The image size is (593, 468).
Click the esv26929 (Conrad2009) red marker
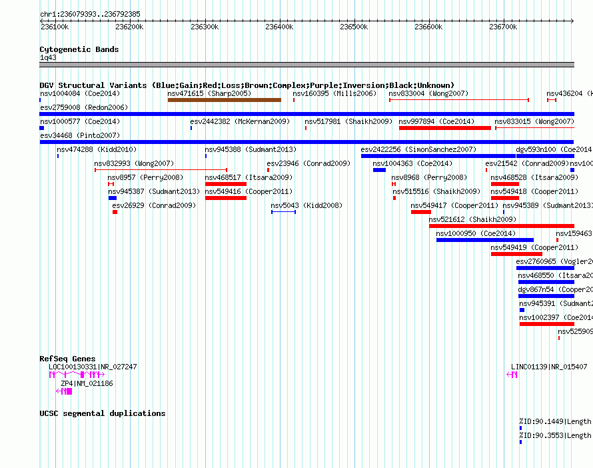pos(115,212)
